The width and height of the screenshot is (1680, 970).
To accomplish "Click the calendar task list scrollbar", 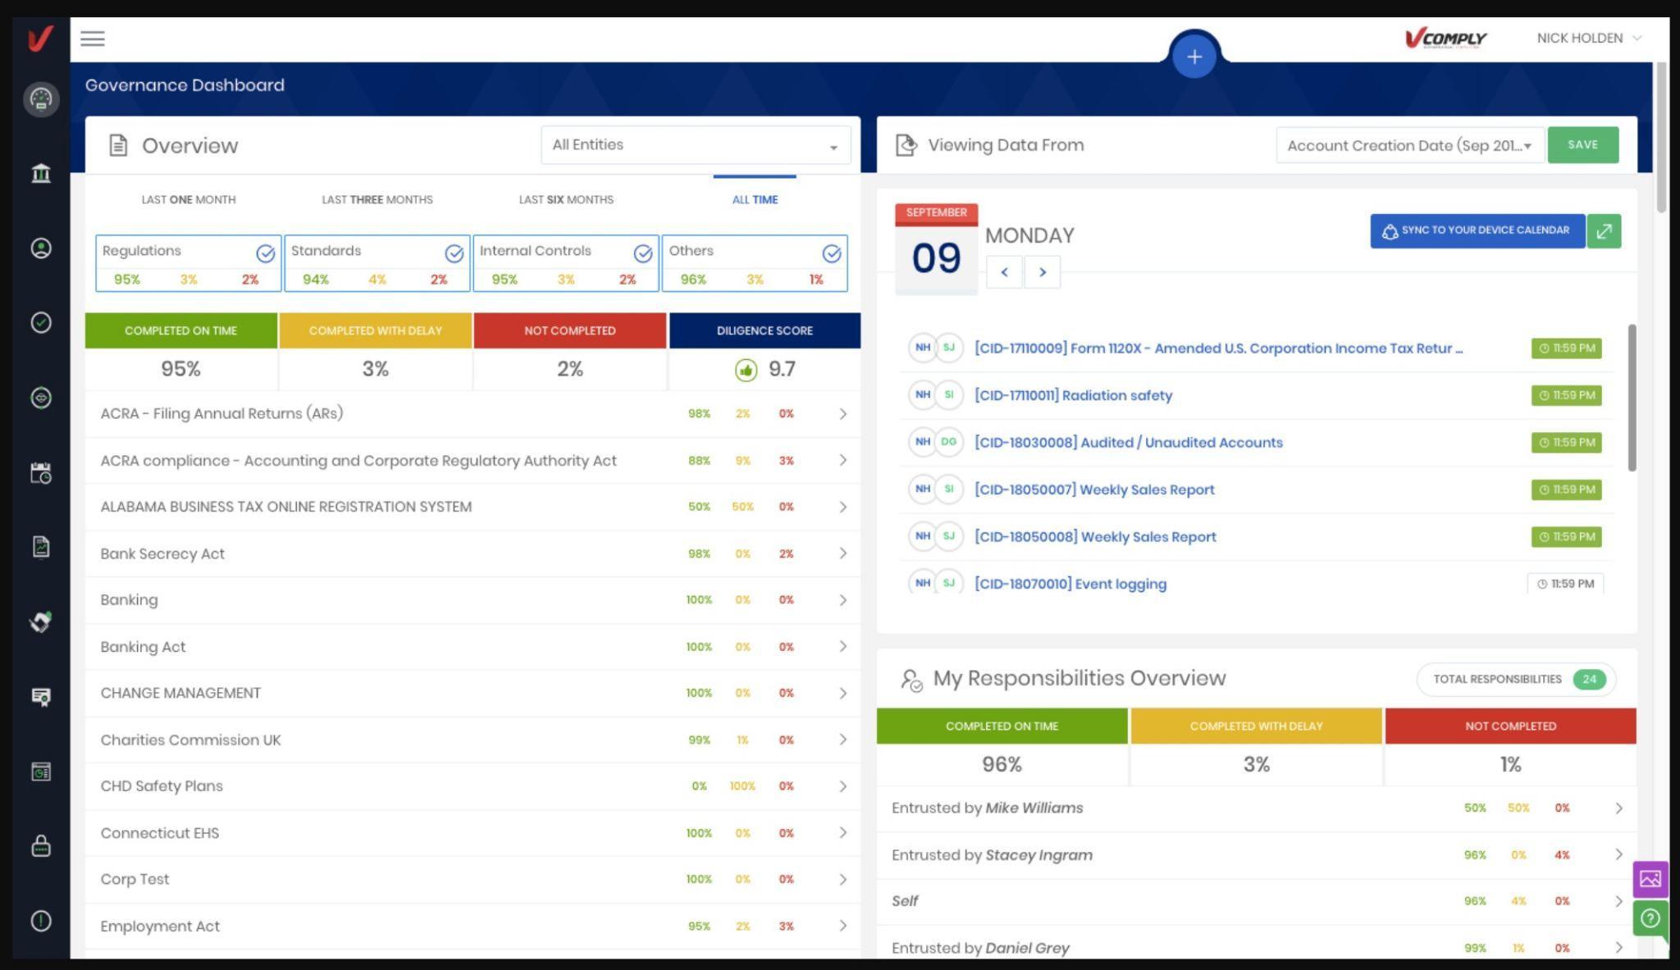I will coord(1632,398).
